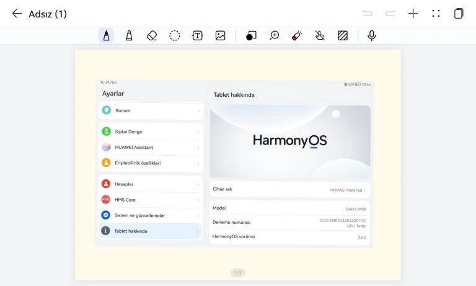The image size is (476, 286).
Task: Click Tablet hakkında row in settings list
Action: pyautogui.click(x=151, y=231)
